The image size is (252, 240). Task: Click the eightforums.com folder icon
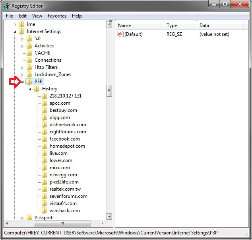[45, 132]
